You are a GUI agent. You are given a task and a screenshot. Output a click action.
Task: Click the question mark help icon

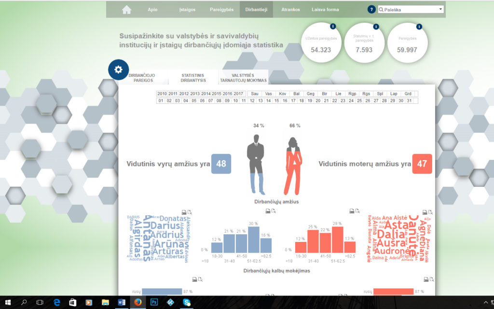371,10
